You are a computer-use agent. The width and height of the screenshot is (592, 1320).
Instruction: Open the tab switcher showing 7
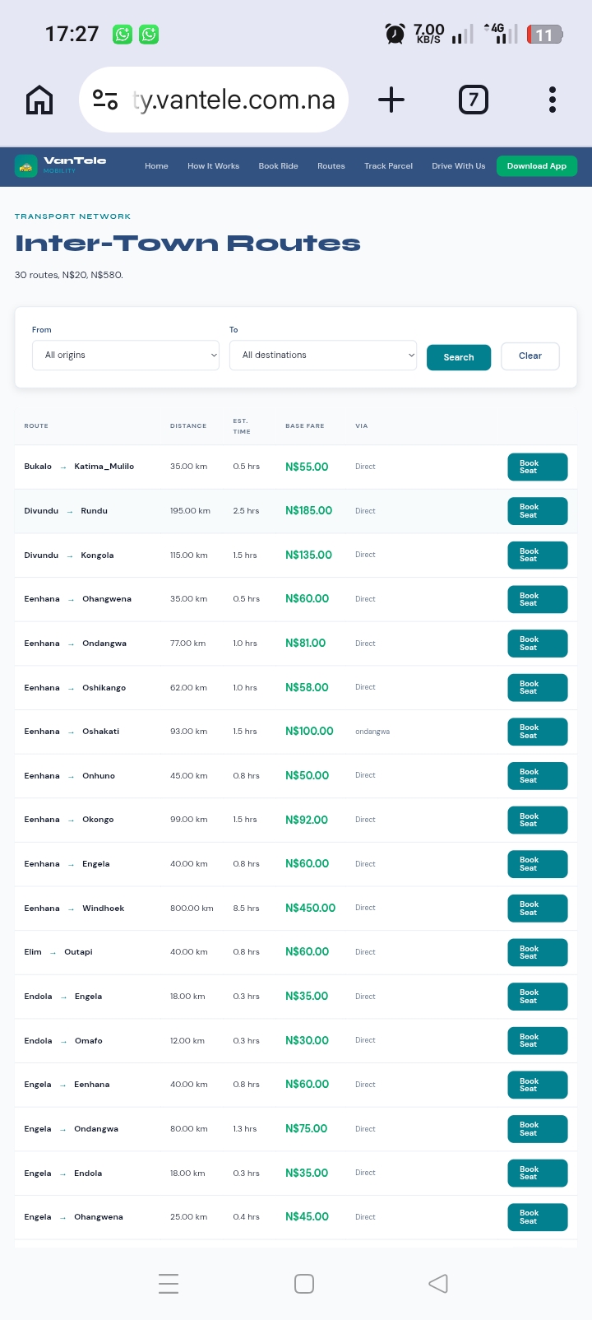coord(473,100)
